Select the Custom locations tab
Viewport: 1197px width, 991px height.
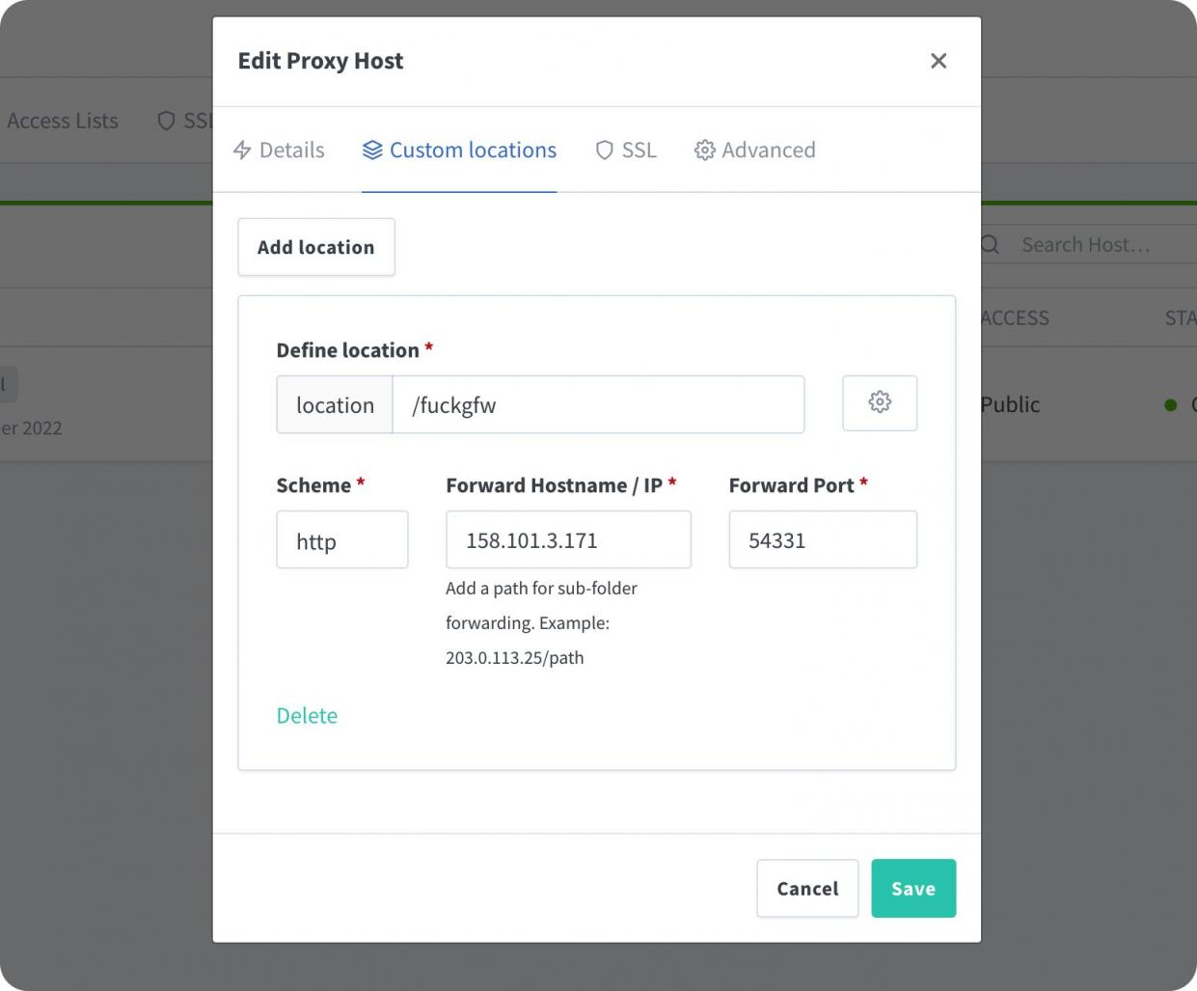pos(459,151)
